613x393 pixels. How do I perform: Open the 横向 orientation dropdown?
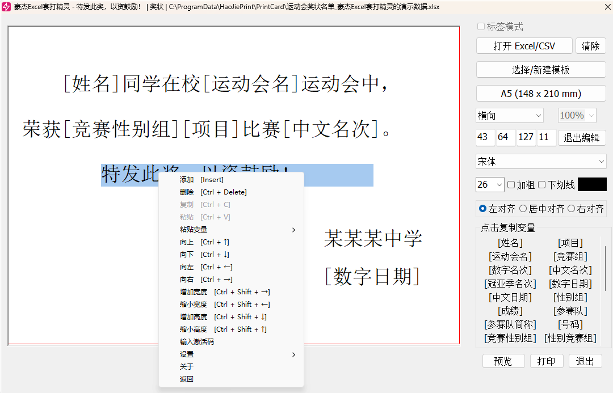pyautogui.click(x=509, y=116)
